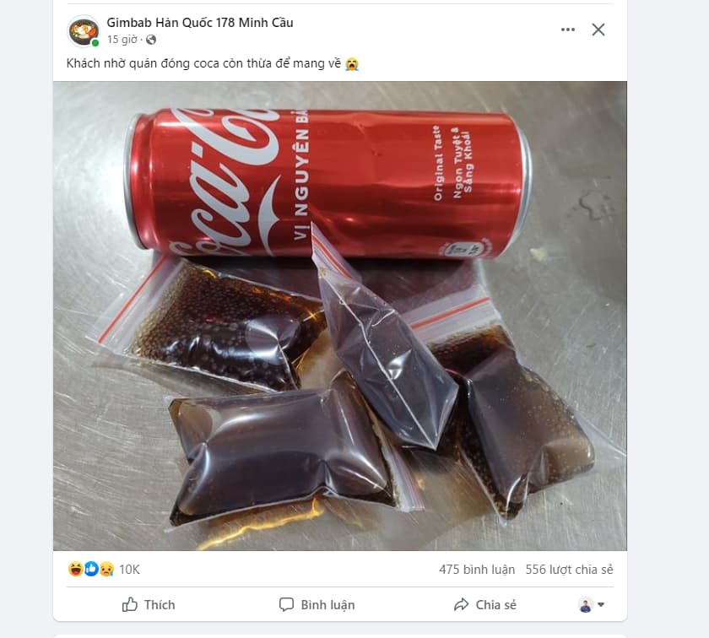
Task: Click the Haha reaction emoji icon
Action: (75, 570)
